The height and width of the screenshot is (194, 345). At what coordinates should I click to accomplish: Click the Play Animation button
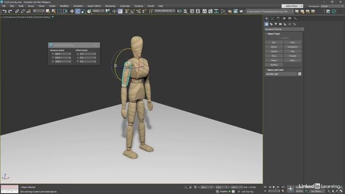click(x=274, y=187)
